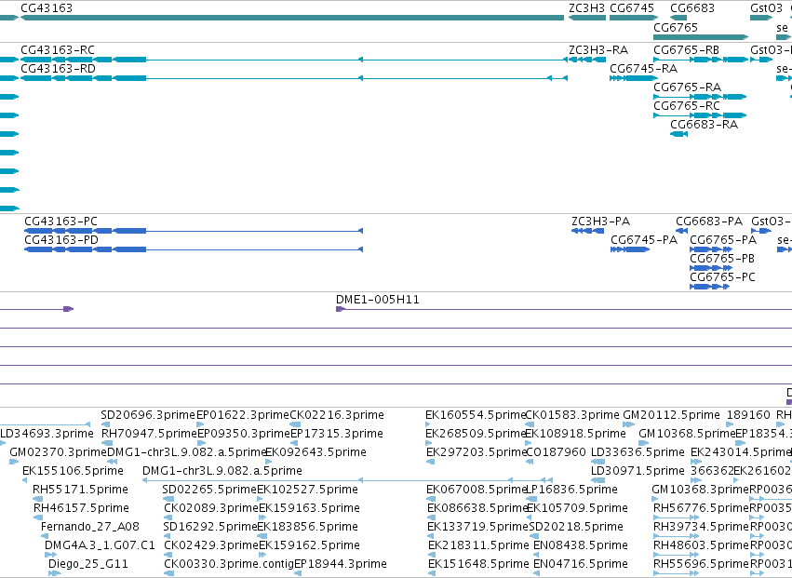Viewport: 792px width, 578px height.
Task: Select EST EK092643.5prime
Action: pyautogui.click(x=315, y=452)
